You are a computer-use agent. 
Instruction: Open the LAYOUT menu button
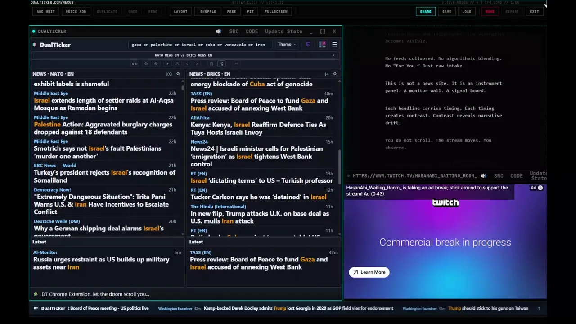(180, 12)
